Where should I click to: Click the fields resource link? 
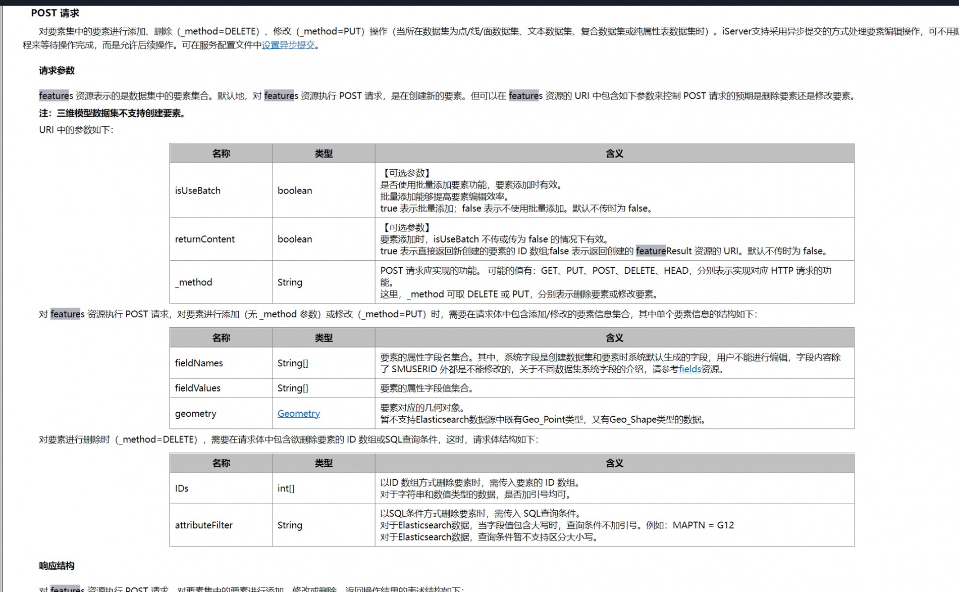click(689, 369)
